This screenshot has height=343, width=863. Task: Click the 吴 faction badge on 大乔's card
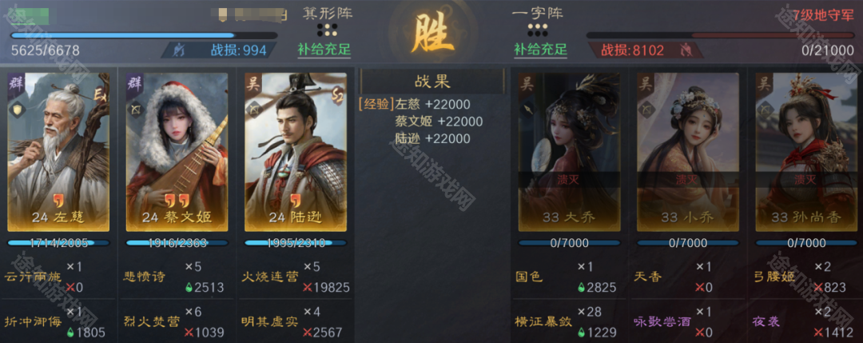tap(527, 85)
